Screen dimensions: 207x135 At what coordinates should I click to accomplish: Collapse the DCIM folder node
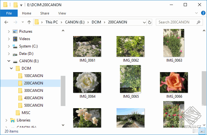tap(11, 68)
